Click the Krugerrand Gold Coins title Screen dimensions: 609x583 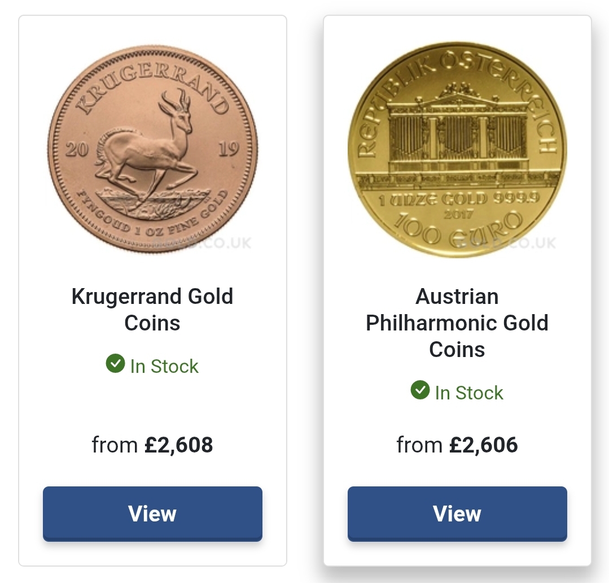(152, 310)
